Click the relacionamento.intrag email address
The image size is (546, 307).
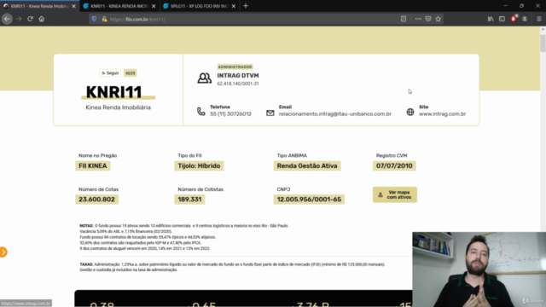[x=335, y=113]
